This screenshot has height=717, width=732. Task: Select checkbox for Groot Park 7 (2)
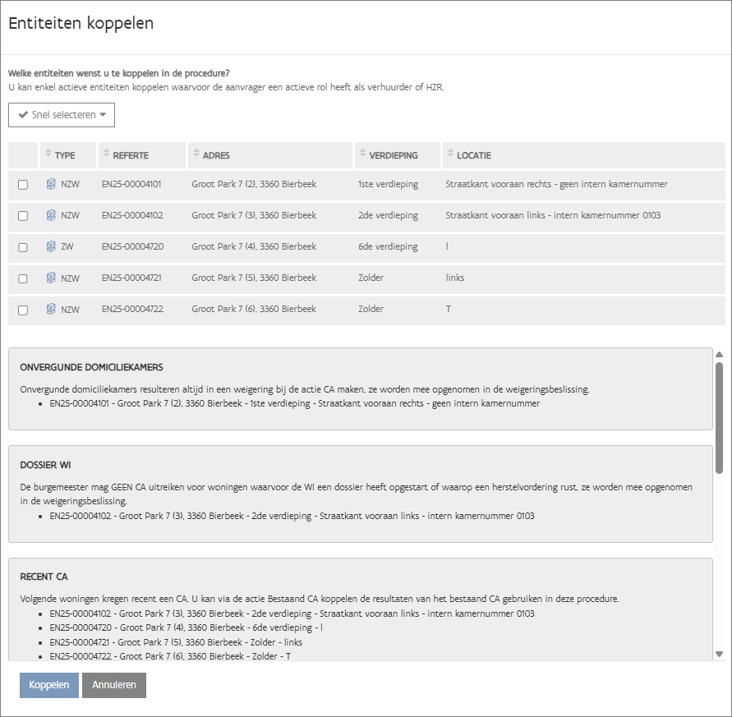pyautogui.click(x=23, y=185)
